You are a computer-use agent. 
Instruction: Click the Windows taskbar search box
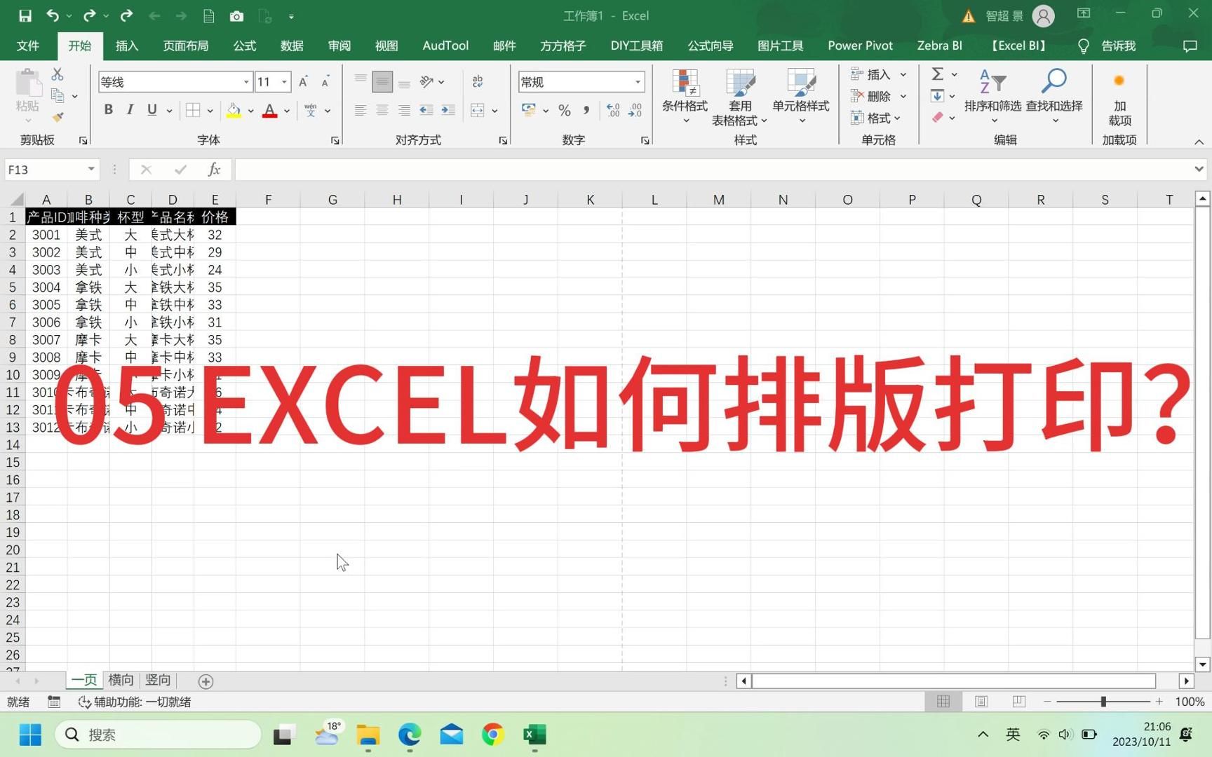pos(158,735)
